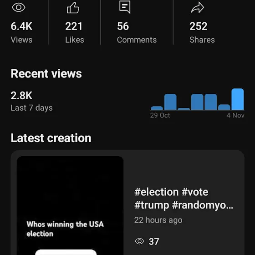This screenshot has height=255, width=255.
Task: Tap the eye icon beside 37 views
Action: point(139,241)
